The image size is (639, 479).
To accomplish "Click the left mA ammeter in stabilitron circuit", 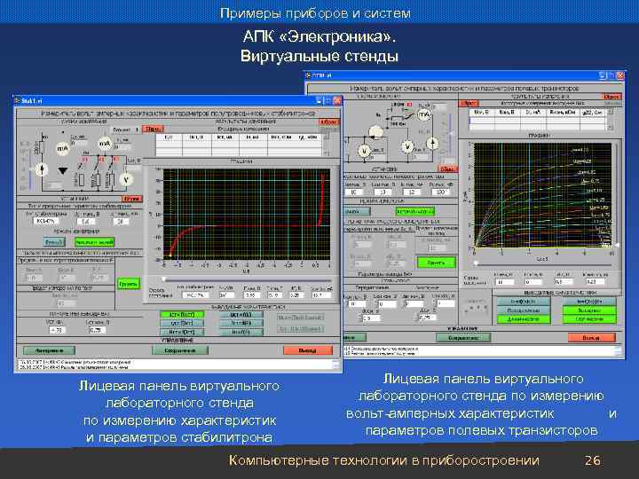I will click(x=62, y=149).
